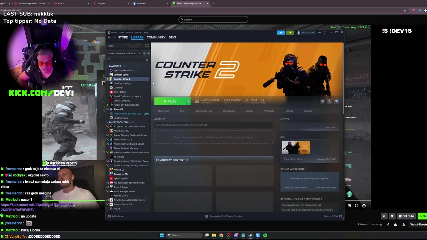
Task: Click the Gift Subs button
Action: (x=406, y=216)
